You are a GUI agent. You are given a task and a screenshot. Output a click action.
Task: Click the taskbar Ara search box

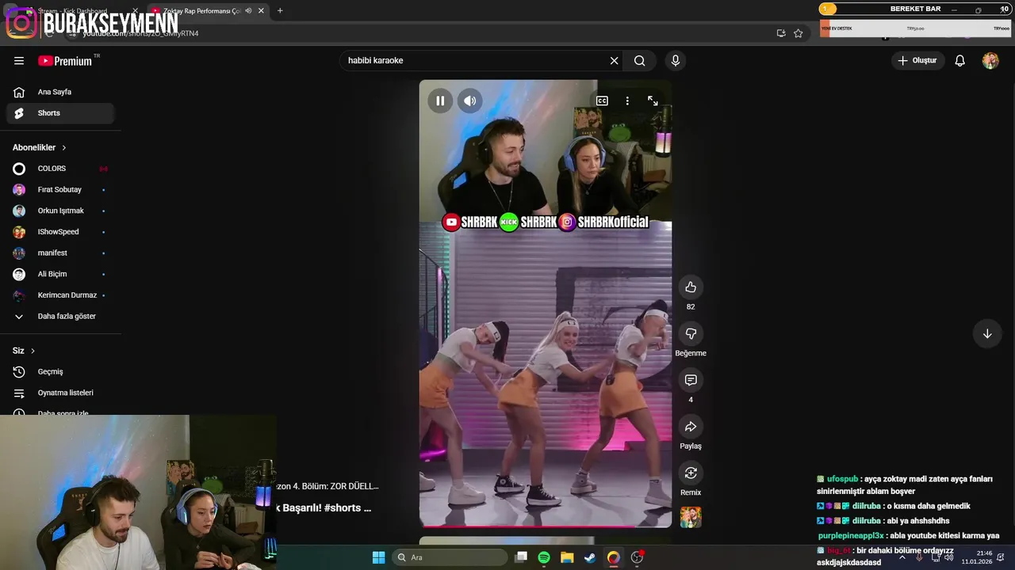tap(450, 557)
